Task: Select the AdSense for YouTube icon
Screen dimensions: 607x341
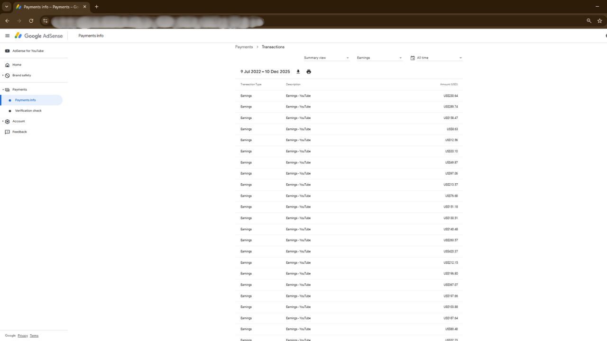Action: tap(7, 51)
